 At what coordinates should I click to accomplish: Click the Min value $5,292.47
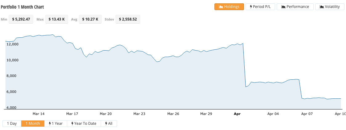(21, 19)
